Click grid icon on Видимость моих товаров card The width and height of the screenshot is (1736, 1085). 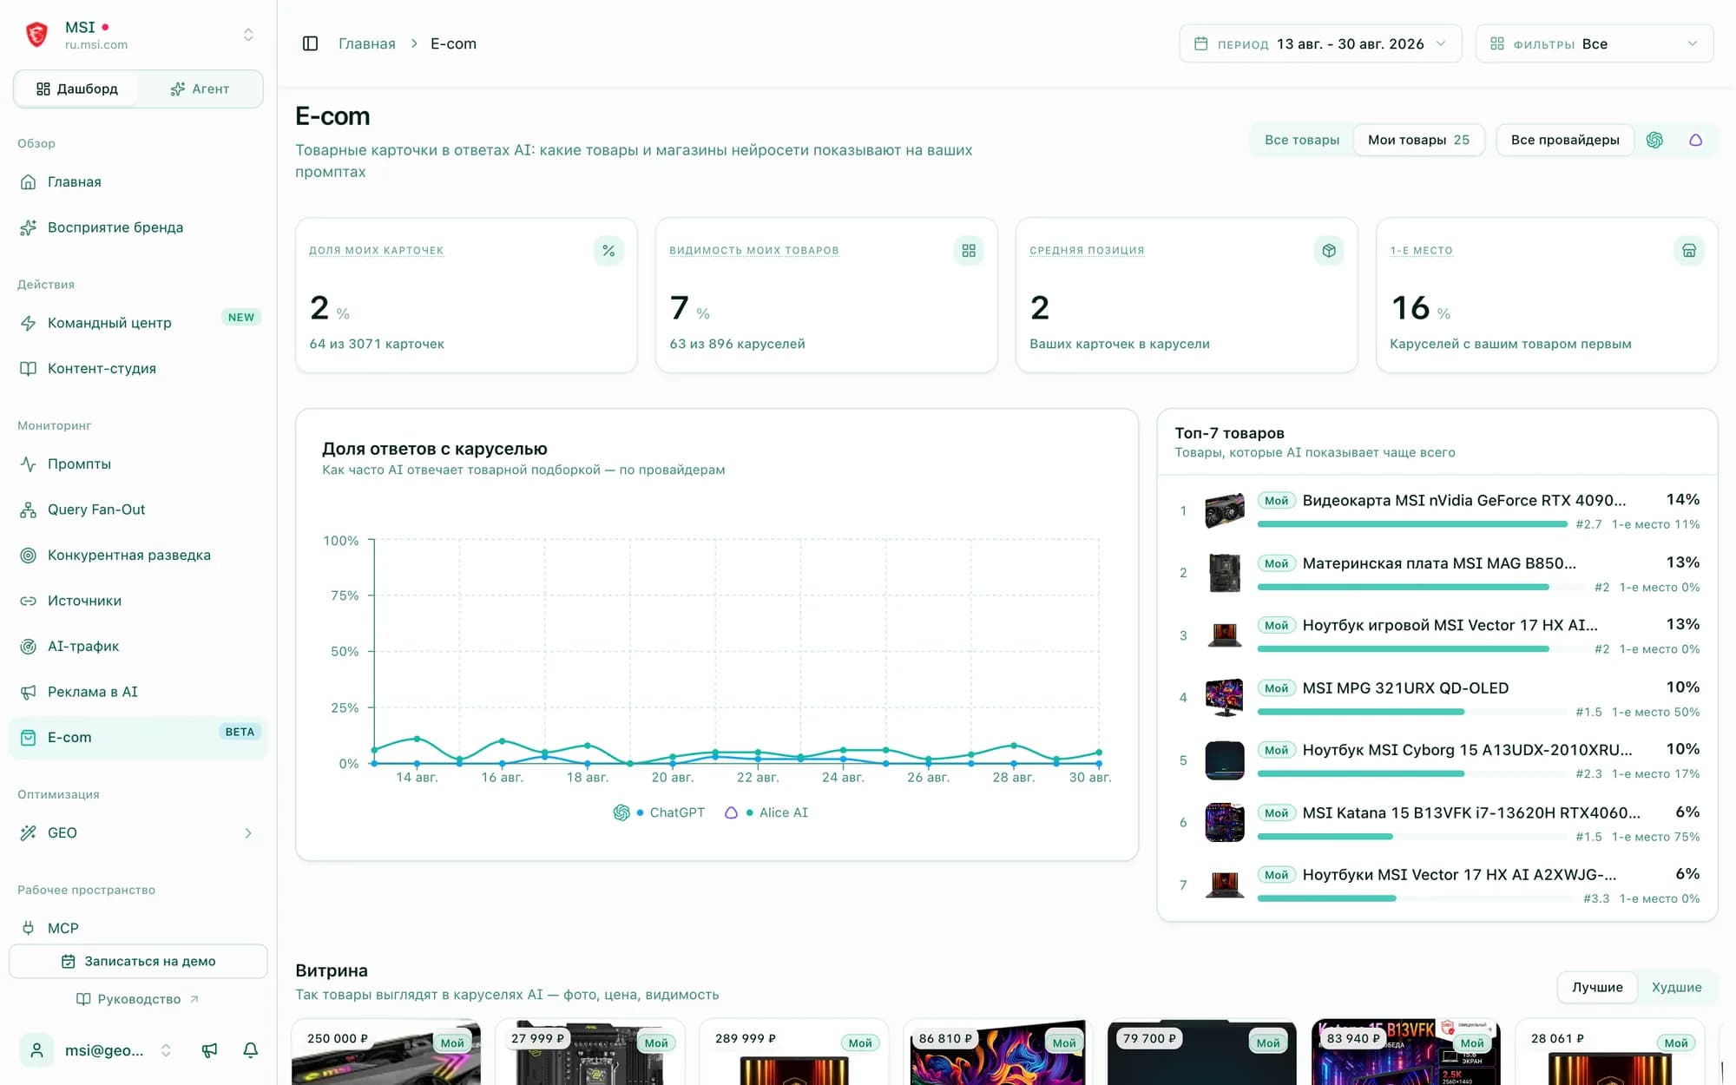tap(969, 251)
